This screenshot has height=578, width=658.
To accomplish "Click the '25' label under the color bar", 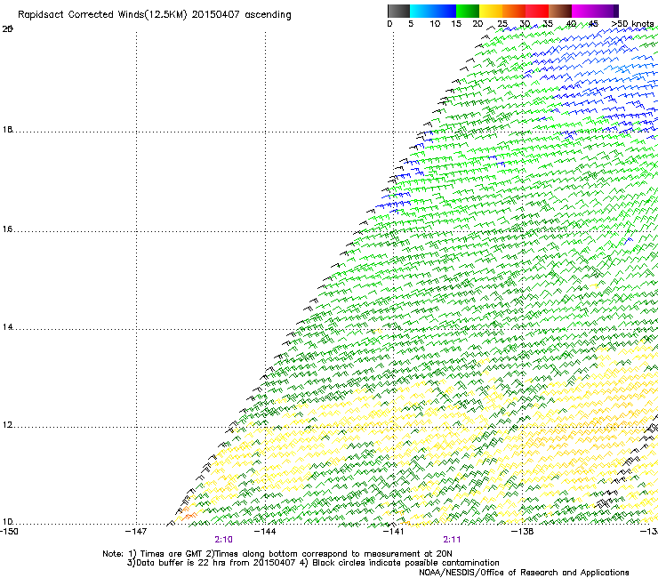I will click(502, 24).
